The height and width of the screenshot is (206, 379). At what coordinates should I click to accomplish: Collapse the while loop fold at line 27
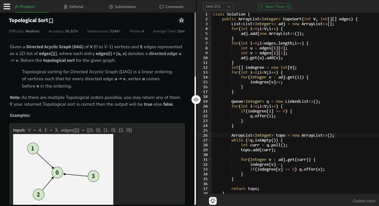pyautogui.click(x=210, y=140)
